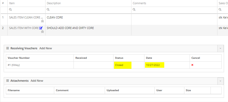Click the highlighted date 10/27/2022
Image resolution: width=228 pixels, height=102 pixels.
click(154, 65)
